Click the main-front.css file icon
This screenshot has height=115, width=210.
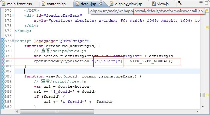4,4
